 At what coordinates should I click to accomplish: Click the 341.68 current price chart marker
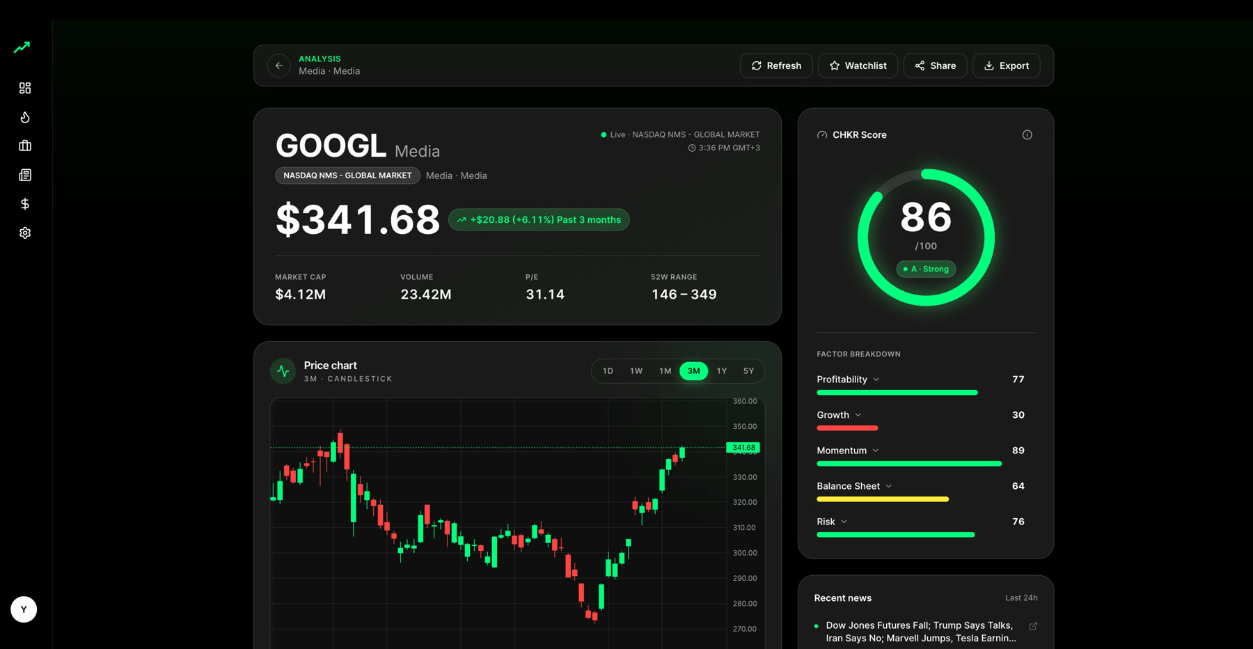743,448
